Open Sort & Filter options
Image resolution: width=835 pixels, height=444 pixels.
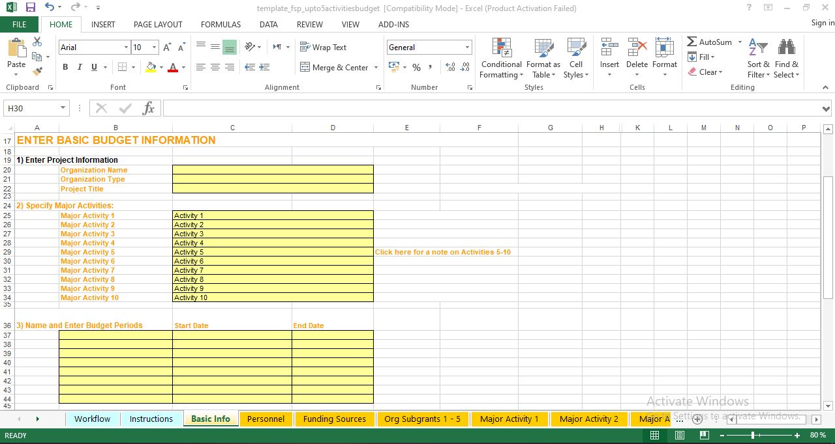tap(757, 59)
